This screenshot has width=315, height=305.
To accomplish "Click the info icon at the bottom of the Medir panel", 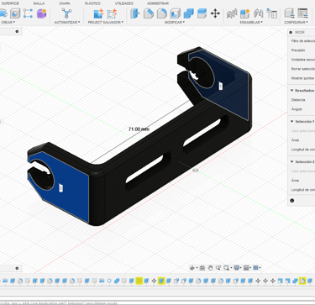I will [292, 201].
